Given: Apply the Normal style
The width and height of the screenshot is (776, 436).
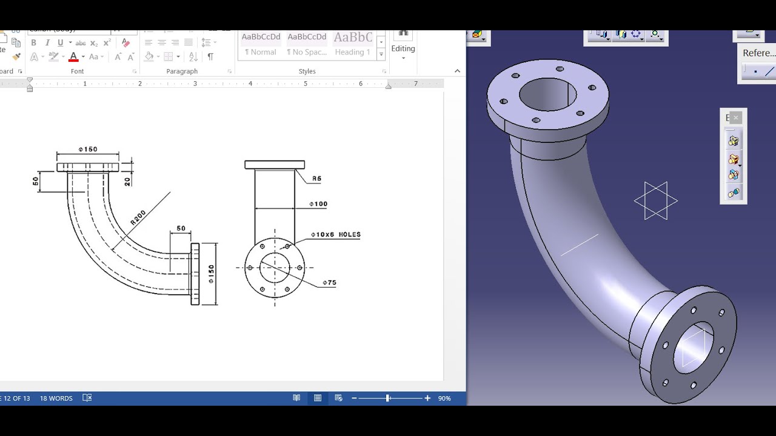Looking at the screenshot, I should [261, 45].
